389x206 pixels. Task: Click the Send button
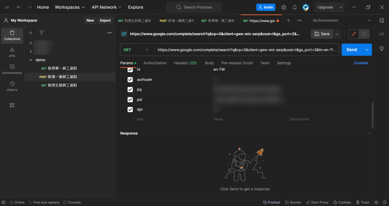click(x=352, y=50)
